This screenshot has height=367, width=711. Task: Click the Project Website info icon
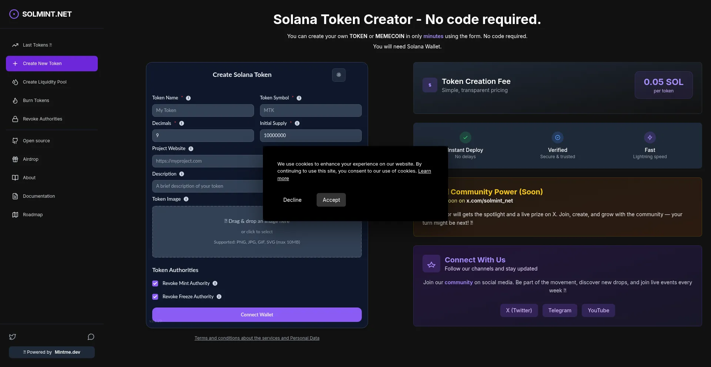tap(191, 149)
